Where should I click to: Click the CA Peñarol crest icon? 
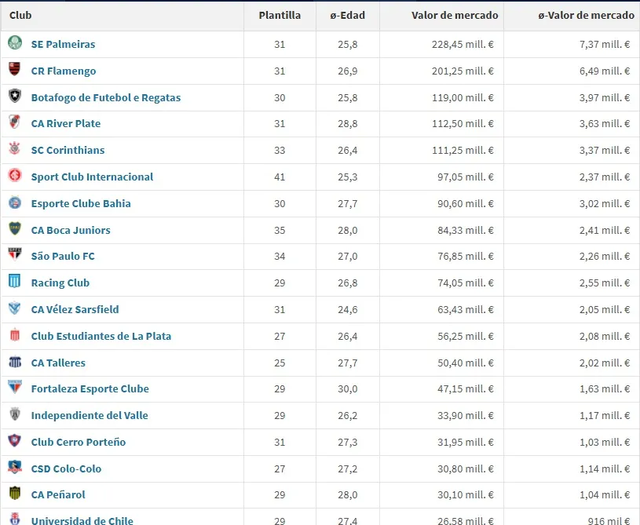point(15,494)
